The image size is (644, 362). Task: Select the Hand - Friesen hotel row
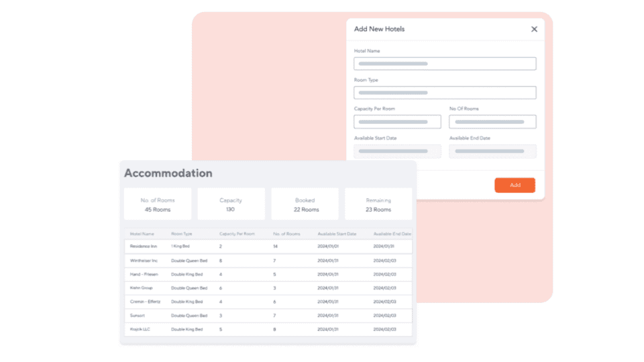click(268, 274)
